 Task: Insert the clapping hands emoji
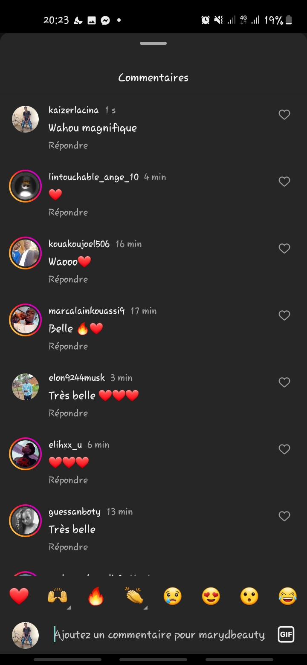click(134, 596)
